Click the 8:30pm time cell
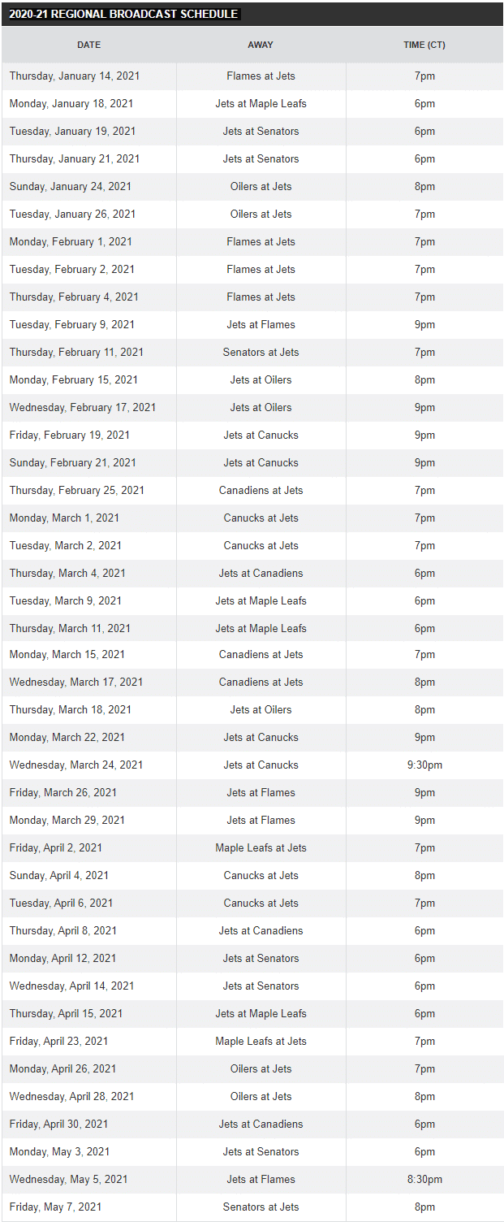 tap(424, 1179)
